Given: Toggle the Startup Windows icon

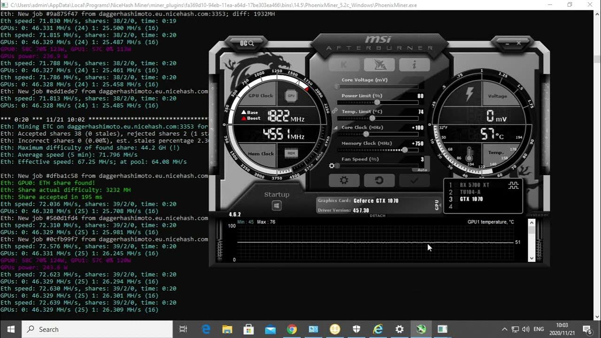Looking at the screenshot, I should tap(277, 206).
